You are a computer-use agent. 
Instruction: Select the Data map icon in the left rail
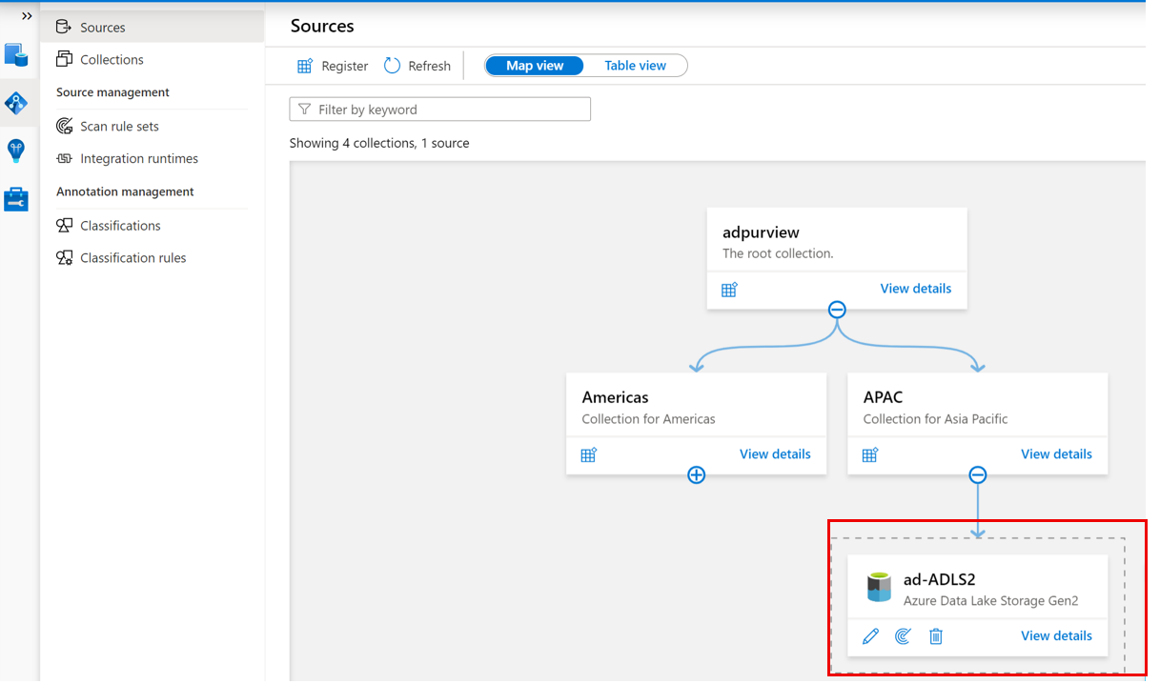click(15, 102)
